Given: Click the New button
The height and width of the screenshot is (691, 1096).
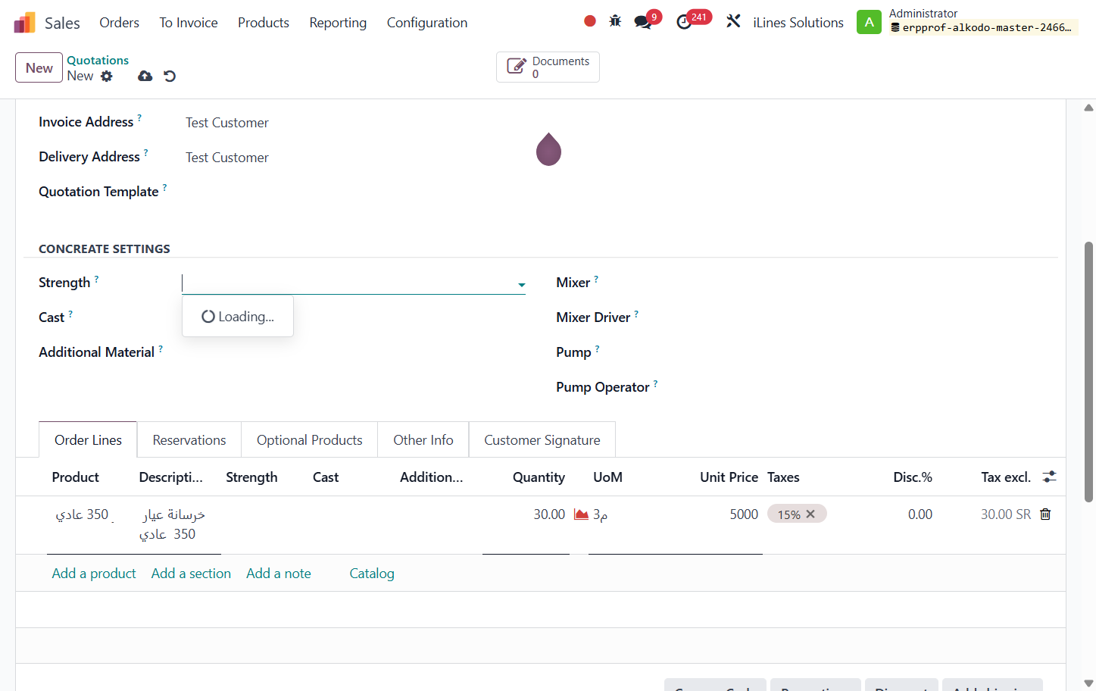Looking at the screenshot, I should click(x=39, y=67).
